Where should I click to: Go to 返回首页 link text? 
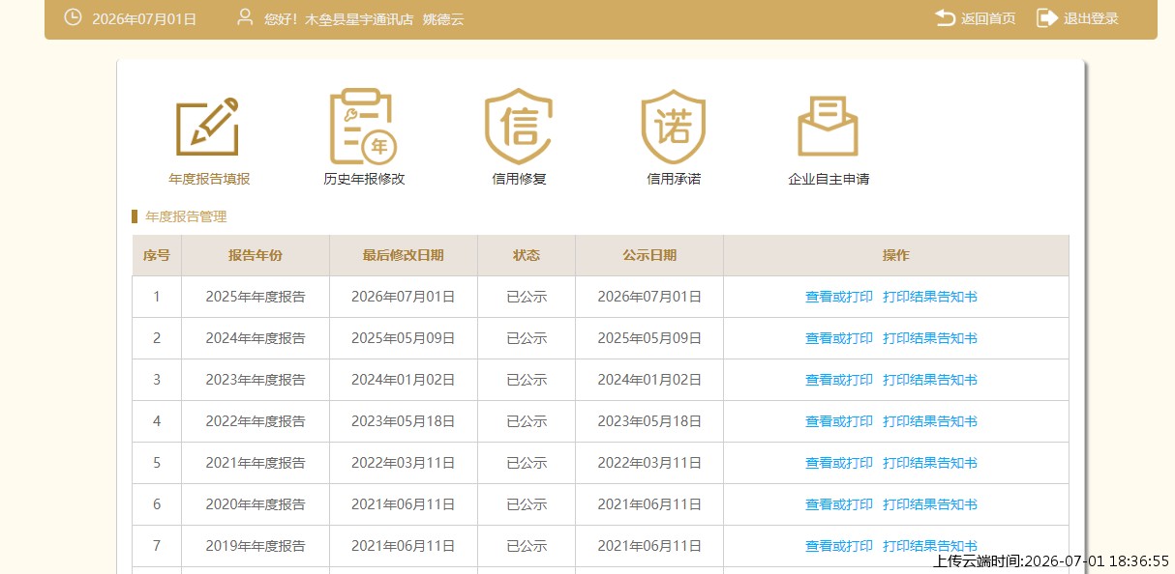[x=988, y=18]
